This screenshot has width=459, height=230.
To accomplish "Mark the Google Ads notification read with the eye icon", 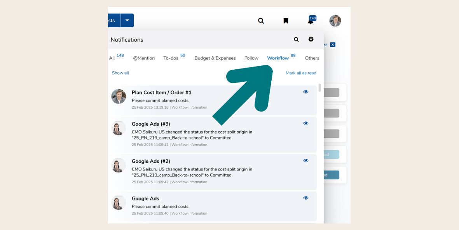I will [305, 197].
